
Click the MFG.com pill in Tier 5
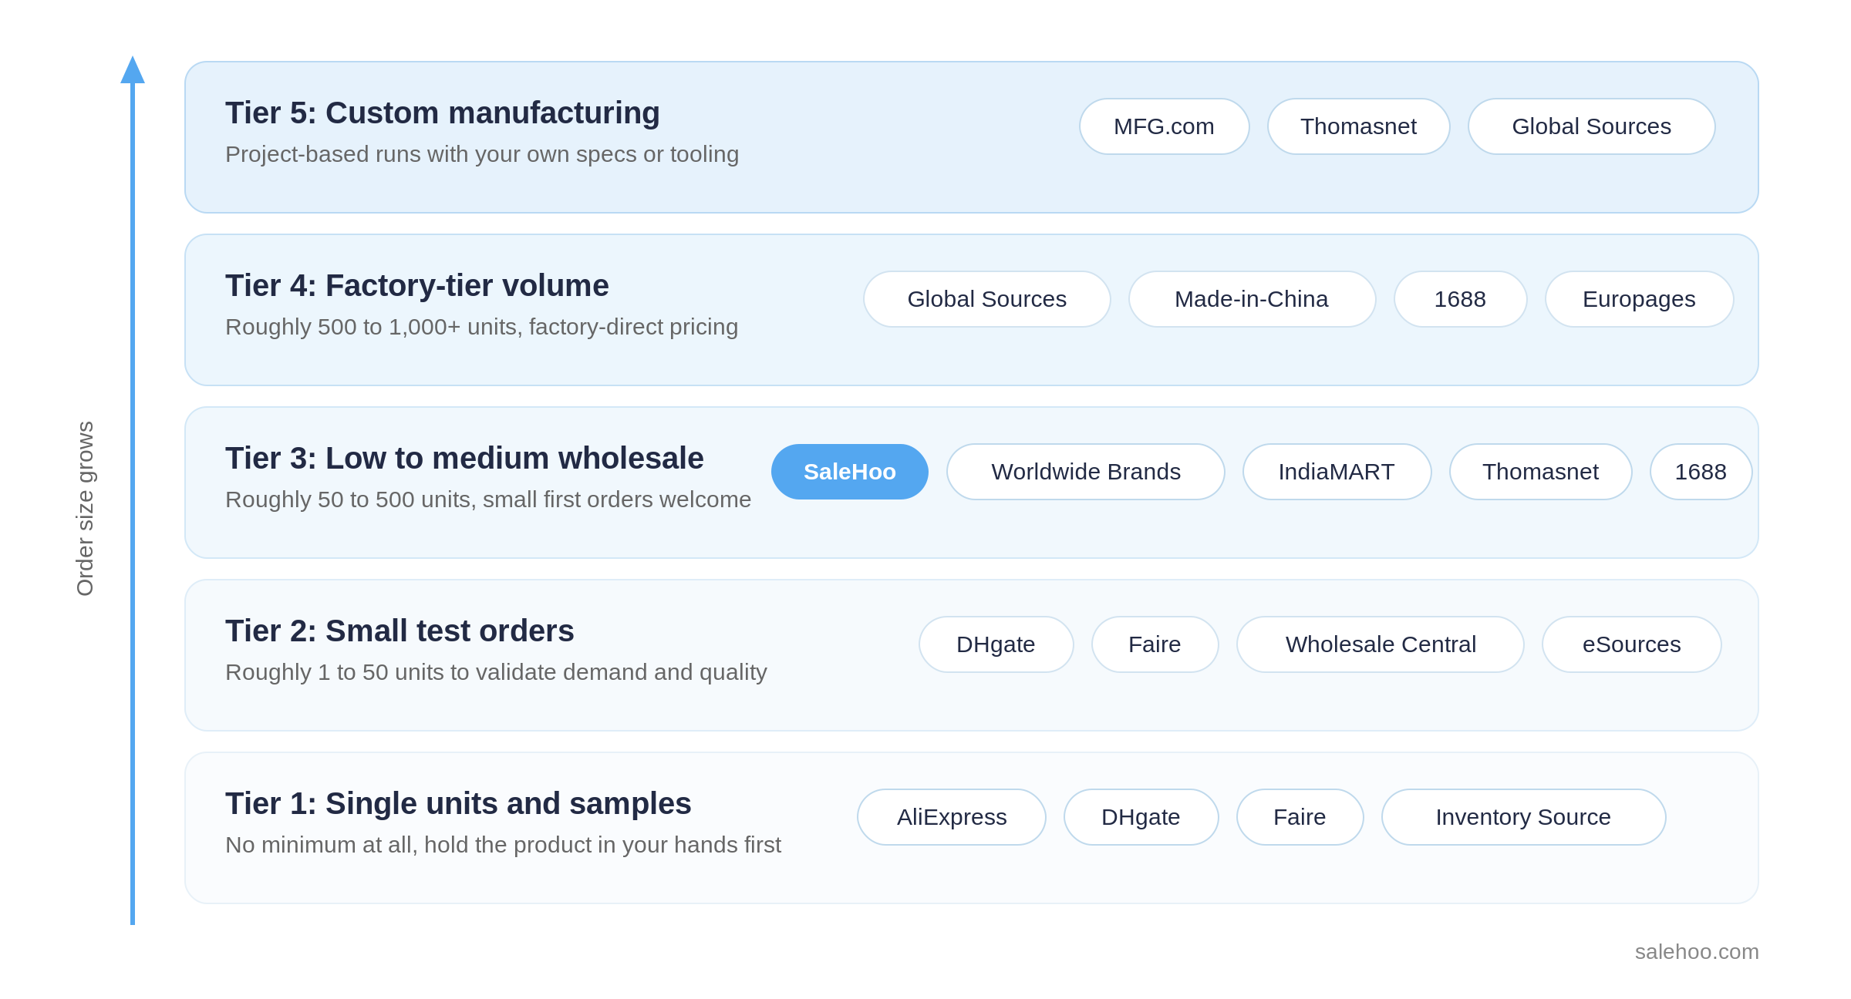pyautogui.click(x=1164, y=126)
